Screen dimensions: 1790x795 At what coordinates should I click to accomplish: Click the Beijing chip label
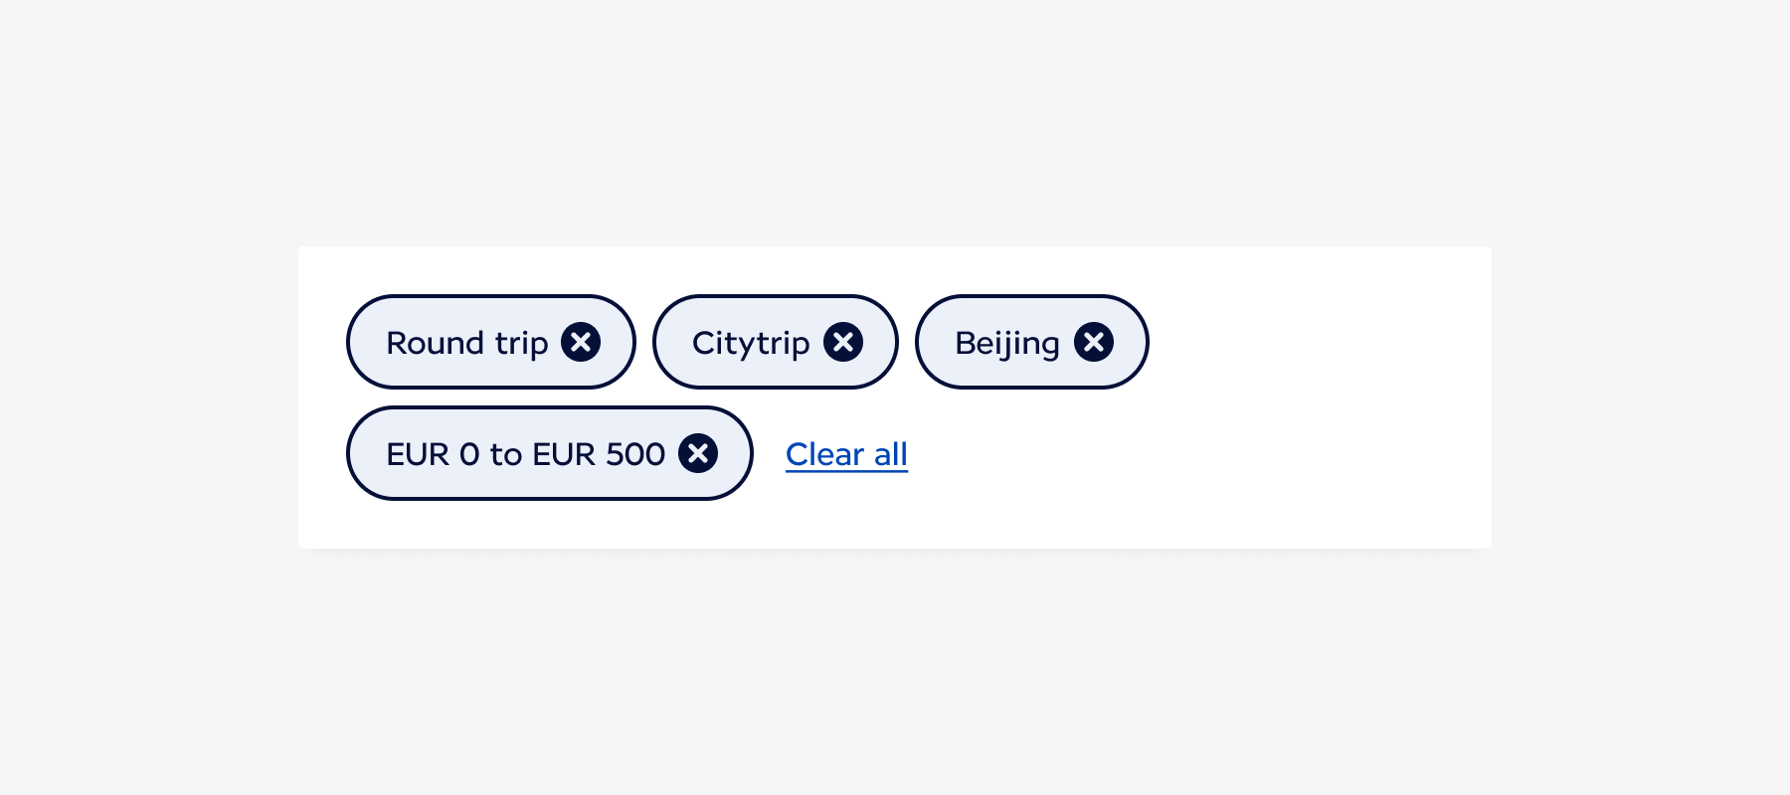coord(1006,343)
